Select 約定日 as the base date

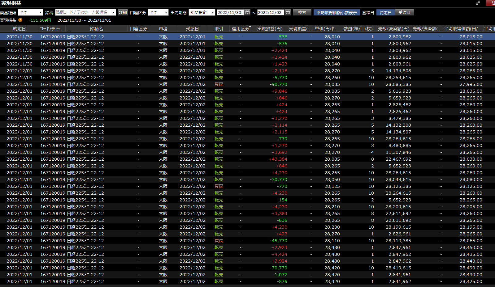point(385,12)
